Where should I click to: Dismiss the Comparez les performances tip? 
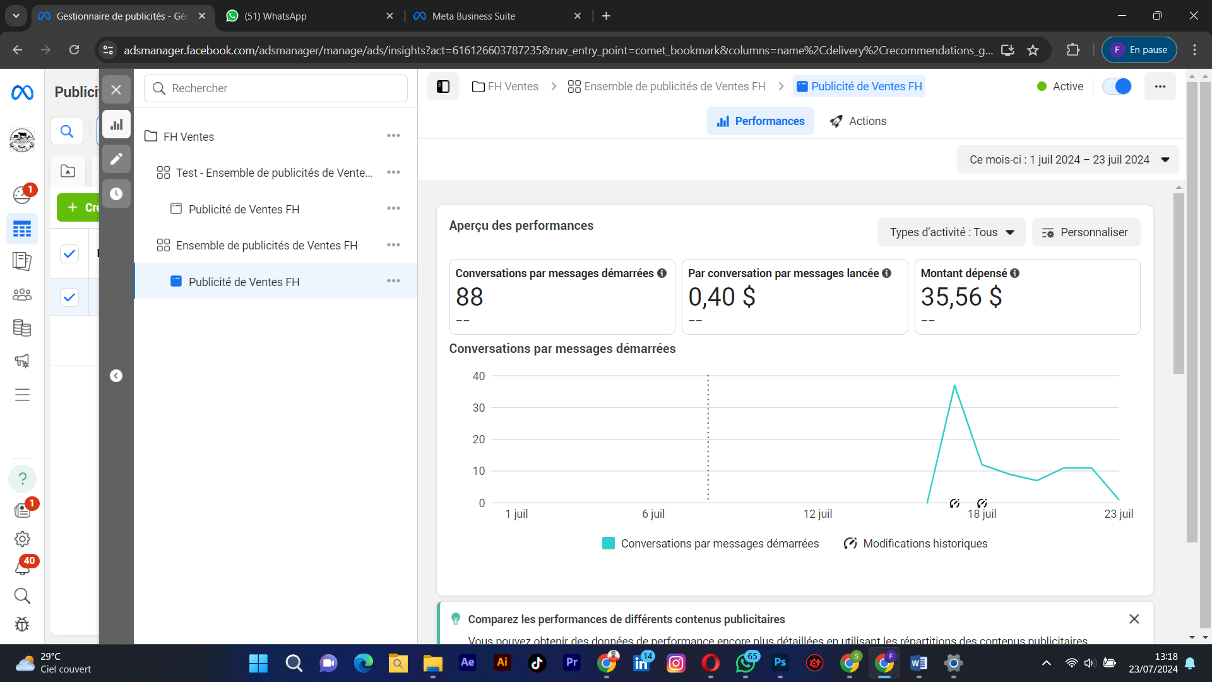[1134, 619]
